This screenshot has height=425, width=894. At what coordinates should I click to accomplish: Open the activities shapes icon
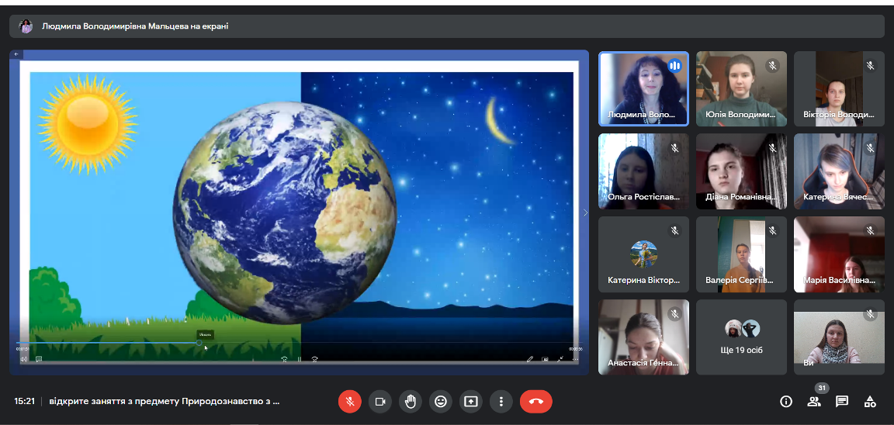869,402
